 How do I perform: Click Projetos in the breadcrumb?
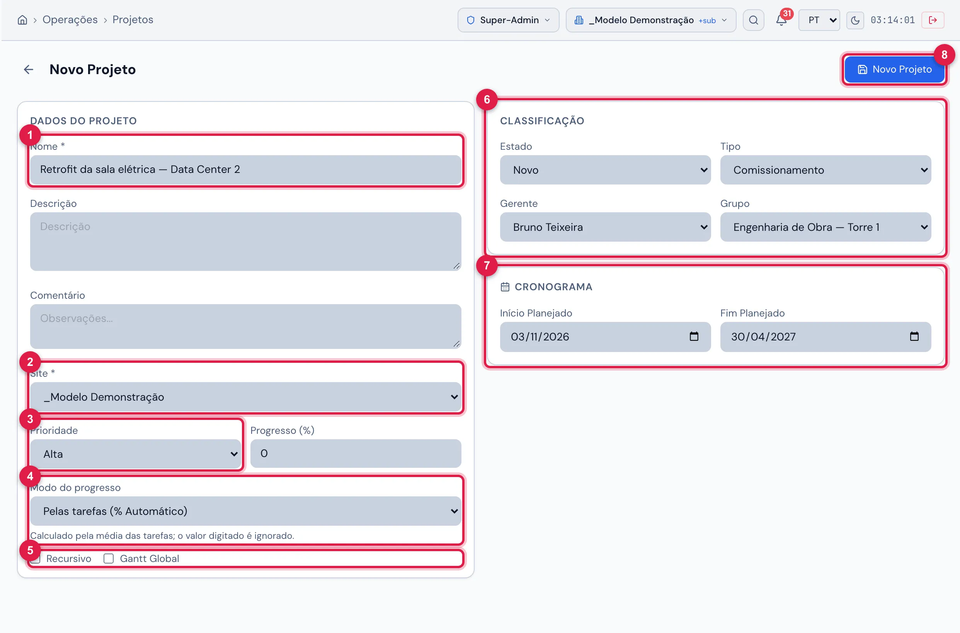(x=133, y=20)
